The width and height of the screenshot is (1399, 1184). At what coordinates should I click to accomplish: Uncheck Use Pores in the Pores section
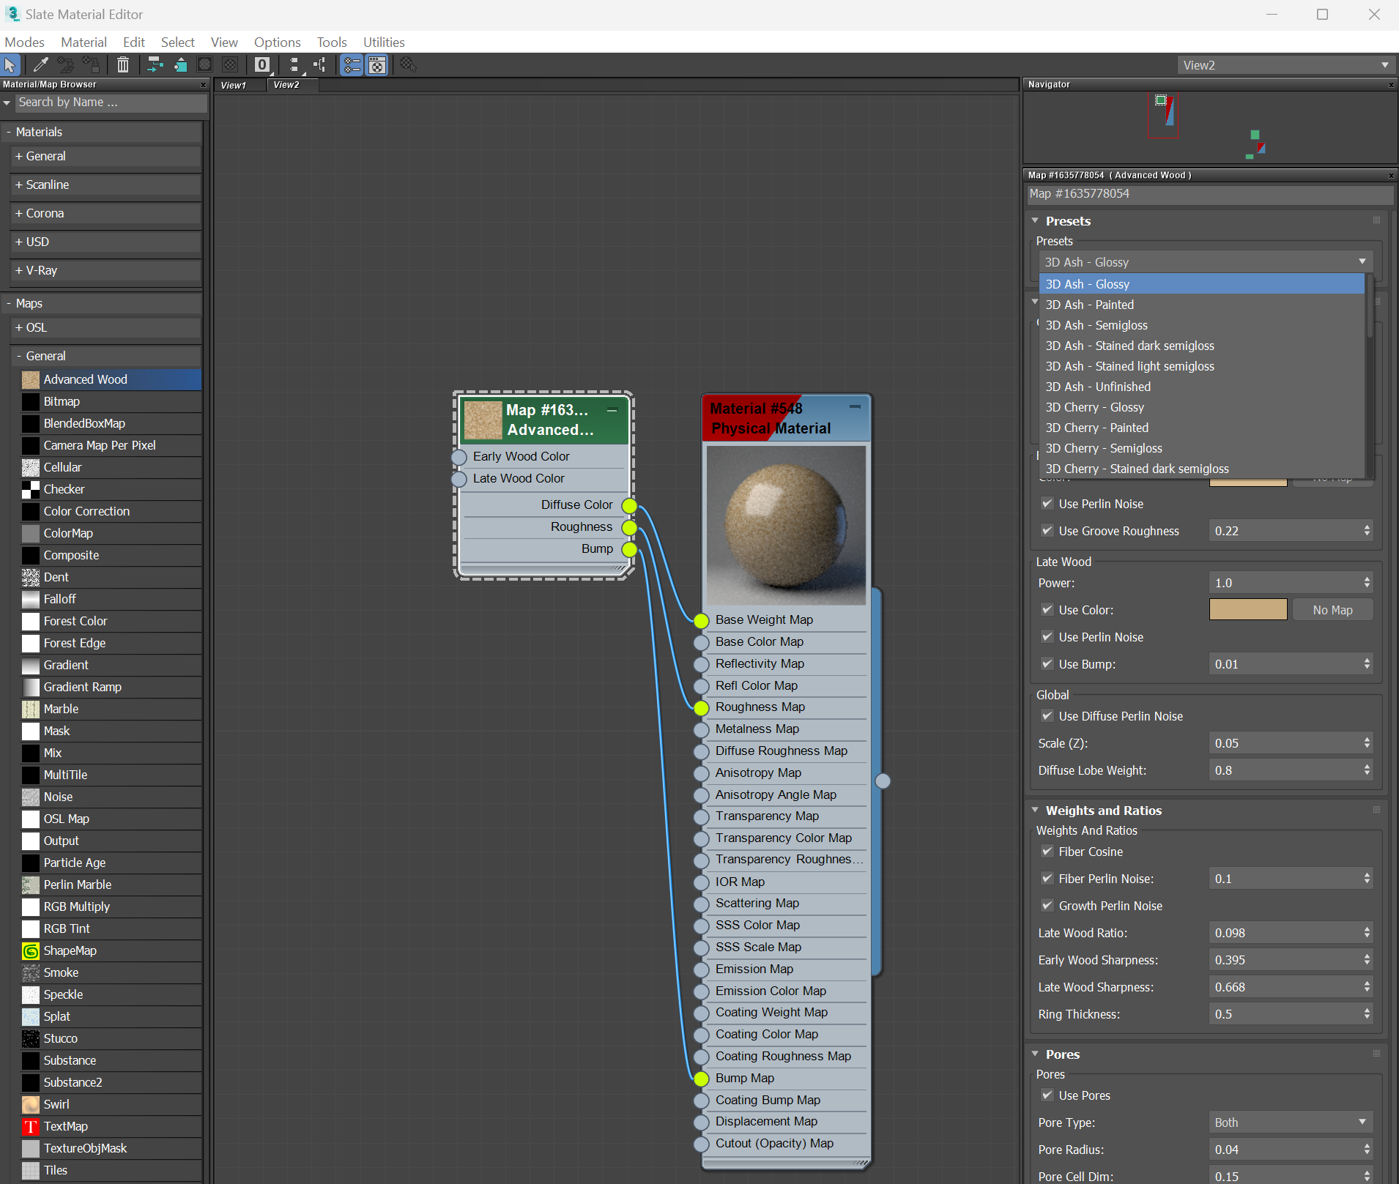(1047, 1095)
